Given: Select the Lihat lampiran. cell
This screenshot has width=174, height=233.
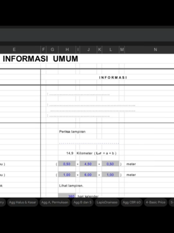Looking at the screenshot, I should [x=71, y=186].
